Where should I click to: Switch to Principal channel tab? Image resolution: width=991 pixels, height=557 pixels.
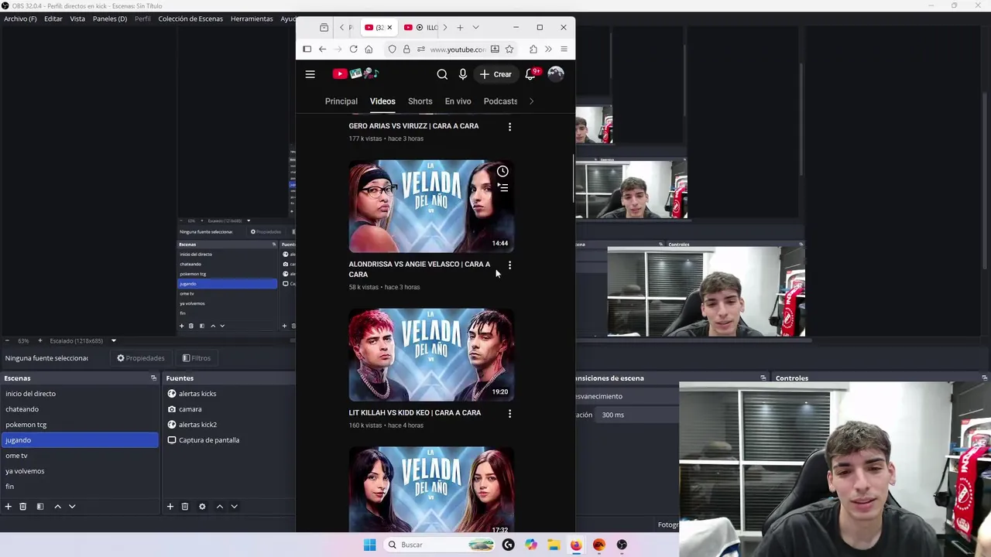(x=341, y=101)
